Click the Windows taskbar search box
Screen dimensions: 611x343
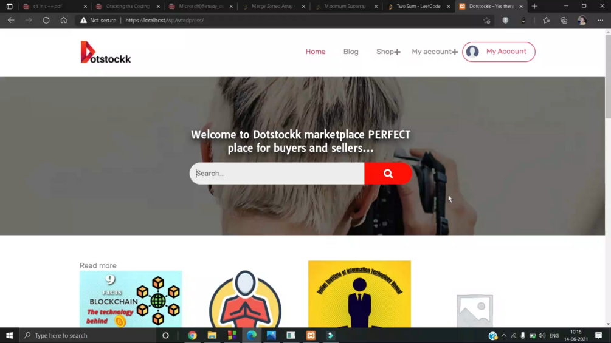(x=88, y=335)
